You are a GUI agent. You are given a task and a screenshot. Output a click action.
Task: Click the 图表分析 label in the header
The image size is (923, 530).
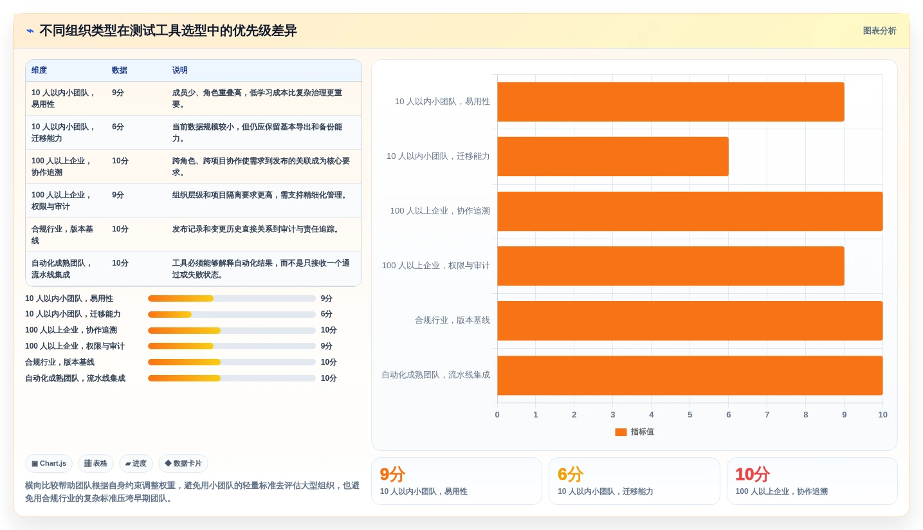(879, 31)
